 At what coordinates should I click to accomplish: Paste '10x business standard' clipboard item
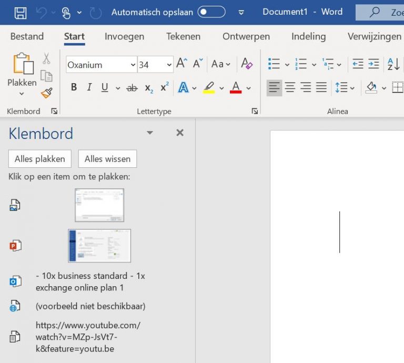[90, 281]
